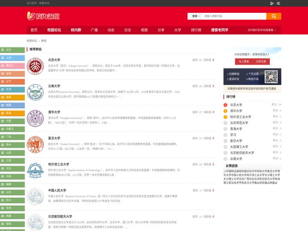308x231 pixels.
Task: Open 排行榜 navigation tab
Action: (196, 30)
